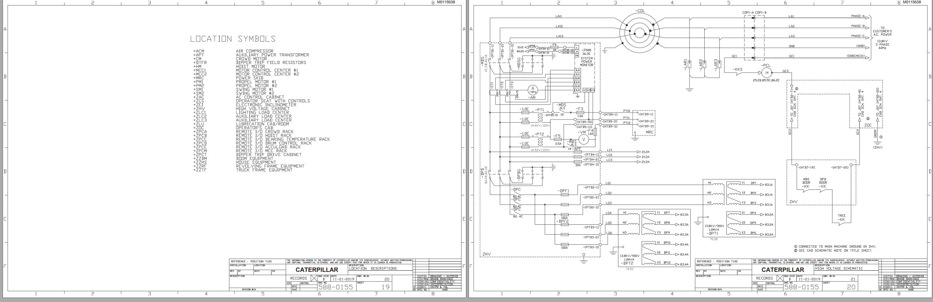Click the +ZEI ELECTRONIC INCLINOMETER entry

[x=245, y=105]
